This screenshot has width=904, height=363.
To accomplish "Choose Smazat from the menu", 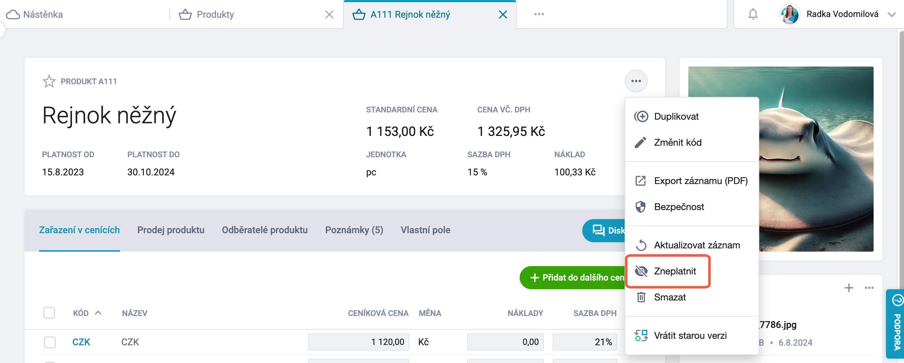I will pyautogui.click(x=692, y=297).
